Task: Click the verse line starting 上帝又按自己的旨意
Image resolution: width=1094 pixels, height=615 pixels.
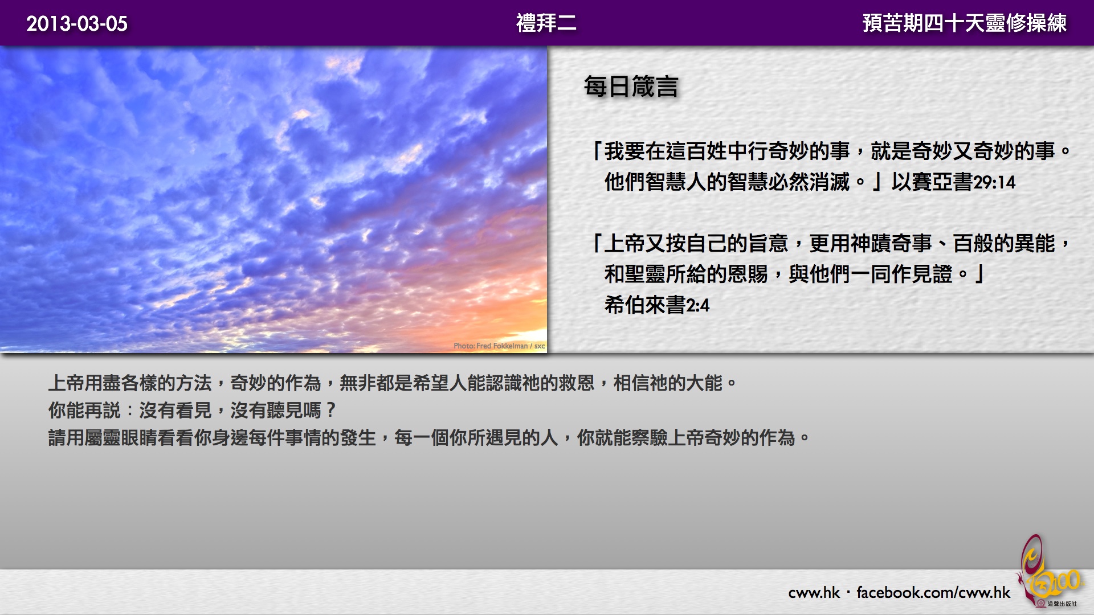Action: tap(832, 244)
